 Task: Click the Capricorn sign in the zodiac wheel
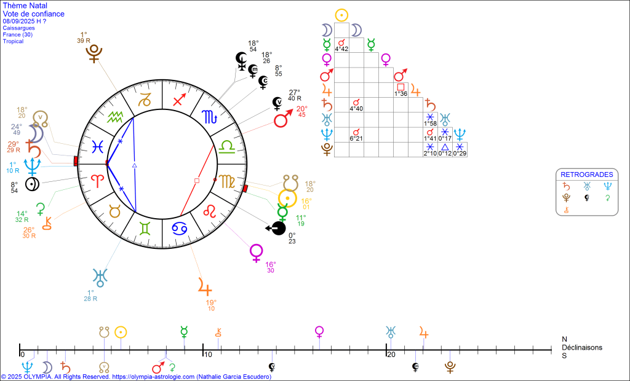pyautogui.click(x=145, y=100)
